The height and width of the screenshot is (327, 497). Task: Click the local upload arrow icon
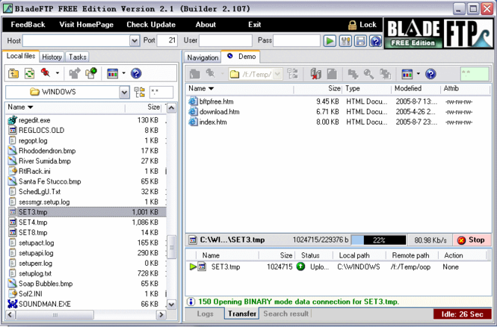point(75,73)
